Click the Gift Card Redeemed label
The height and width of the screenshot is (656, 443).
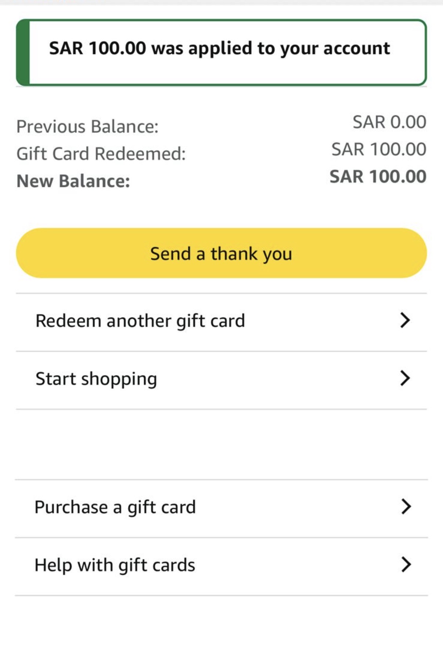[x=101, y=154]
